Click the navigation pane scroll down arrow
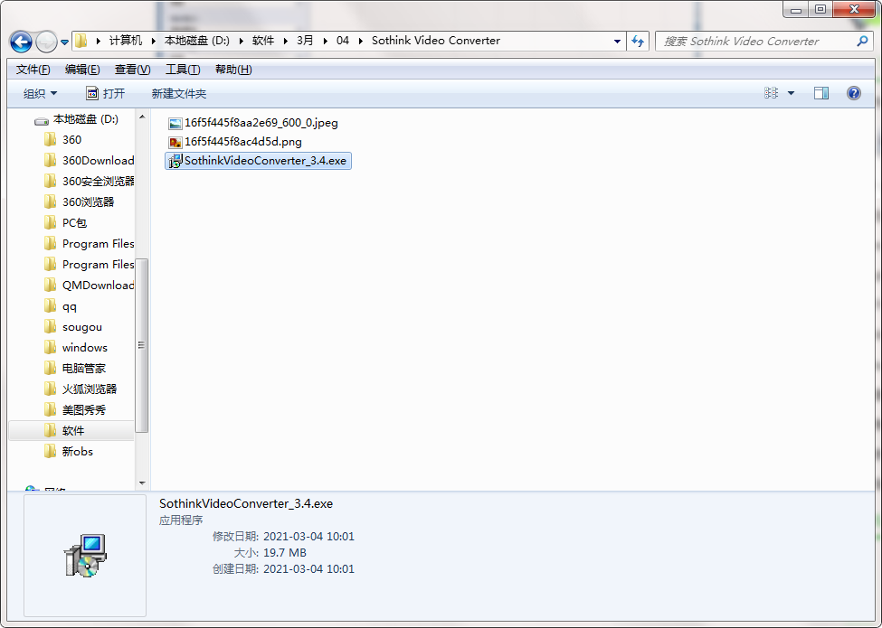This screenshot has width=882, height=628. coord(142,483)
